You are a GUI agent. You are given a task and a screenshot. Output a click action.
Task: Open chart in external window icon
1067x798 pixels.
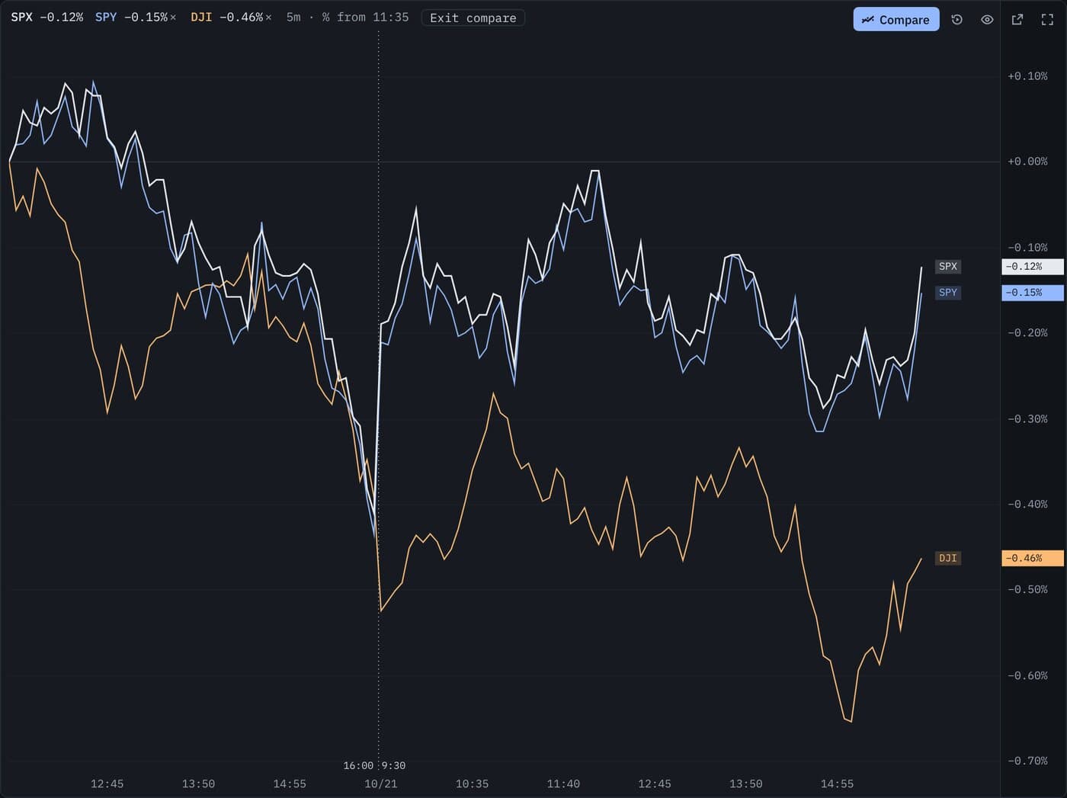(1017, 20)
